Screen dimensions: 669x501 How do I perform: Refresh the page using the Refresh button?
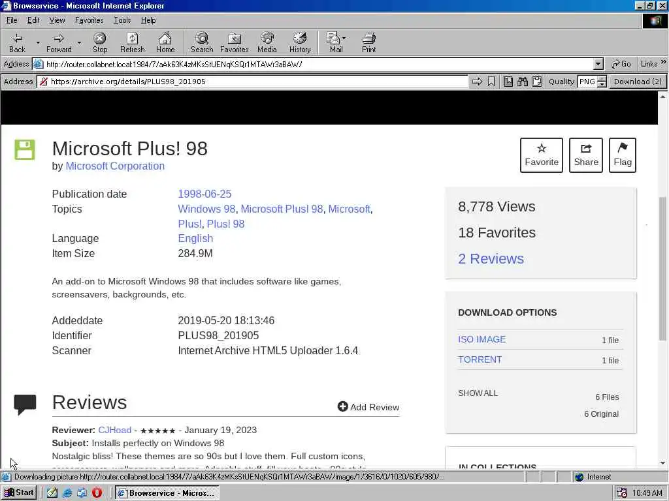tap(132, 43)
